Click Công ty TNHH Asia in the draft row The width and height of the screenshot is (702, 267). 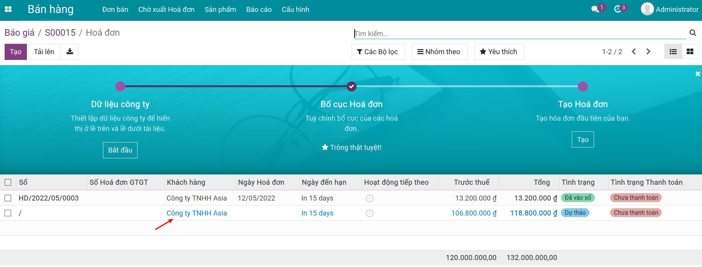[x=197, y=213]
